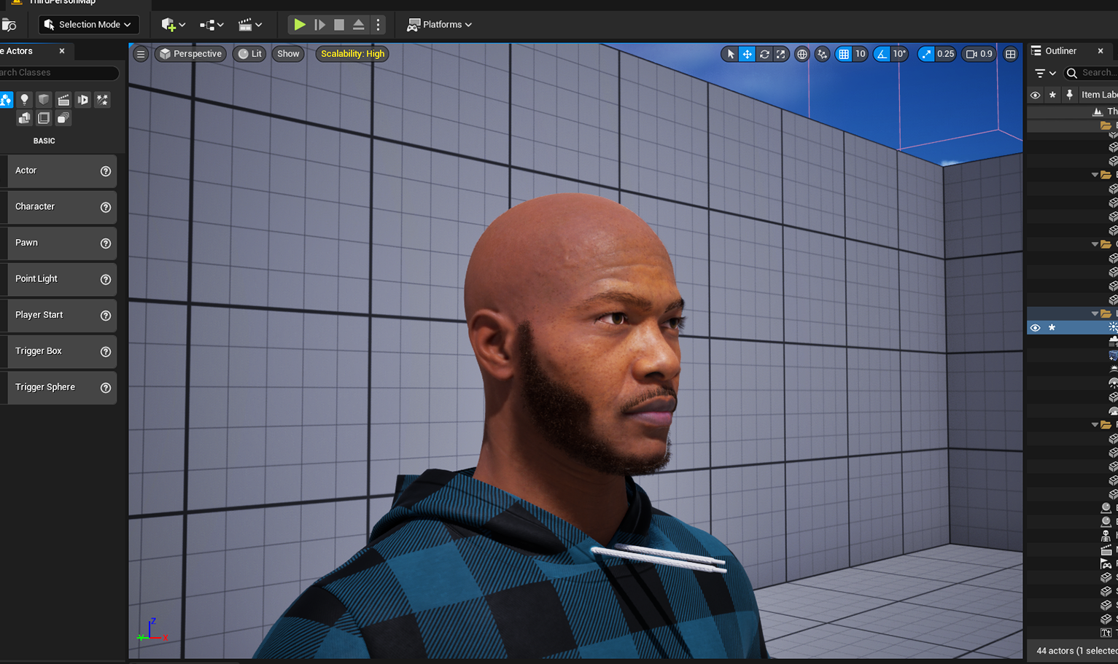Open the quick add content dropdown
This screenshot has height=664, width=1118.
(x=173, y=25)
